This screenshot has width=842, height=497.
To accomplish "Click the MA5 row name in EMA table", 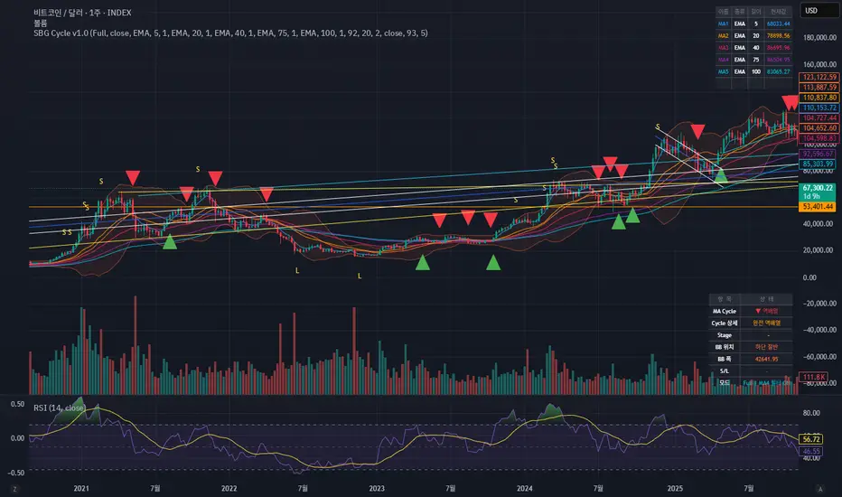I will 724,71.
